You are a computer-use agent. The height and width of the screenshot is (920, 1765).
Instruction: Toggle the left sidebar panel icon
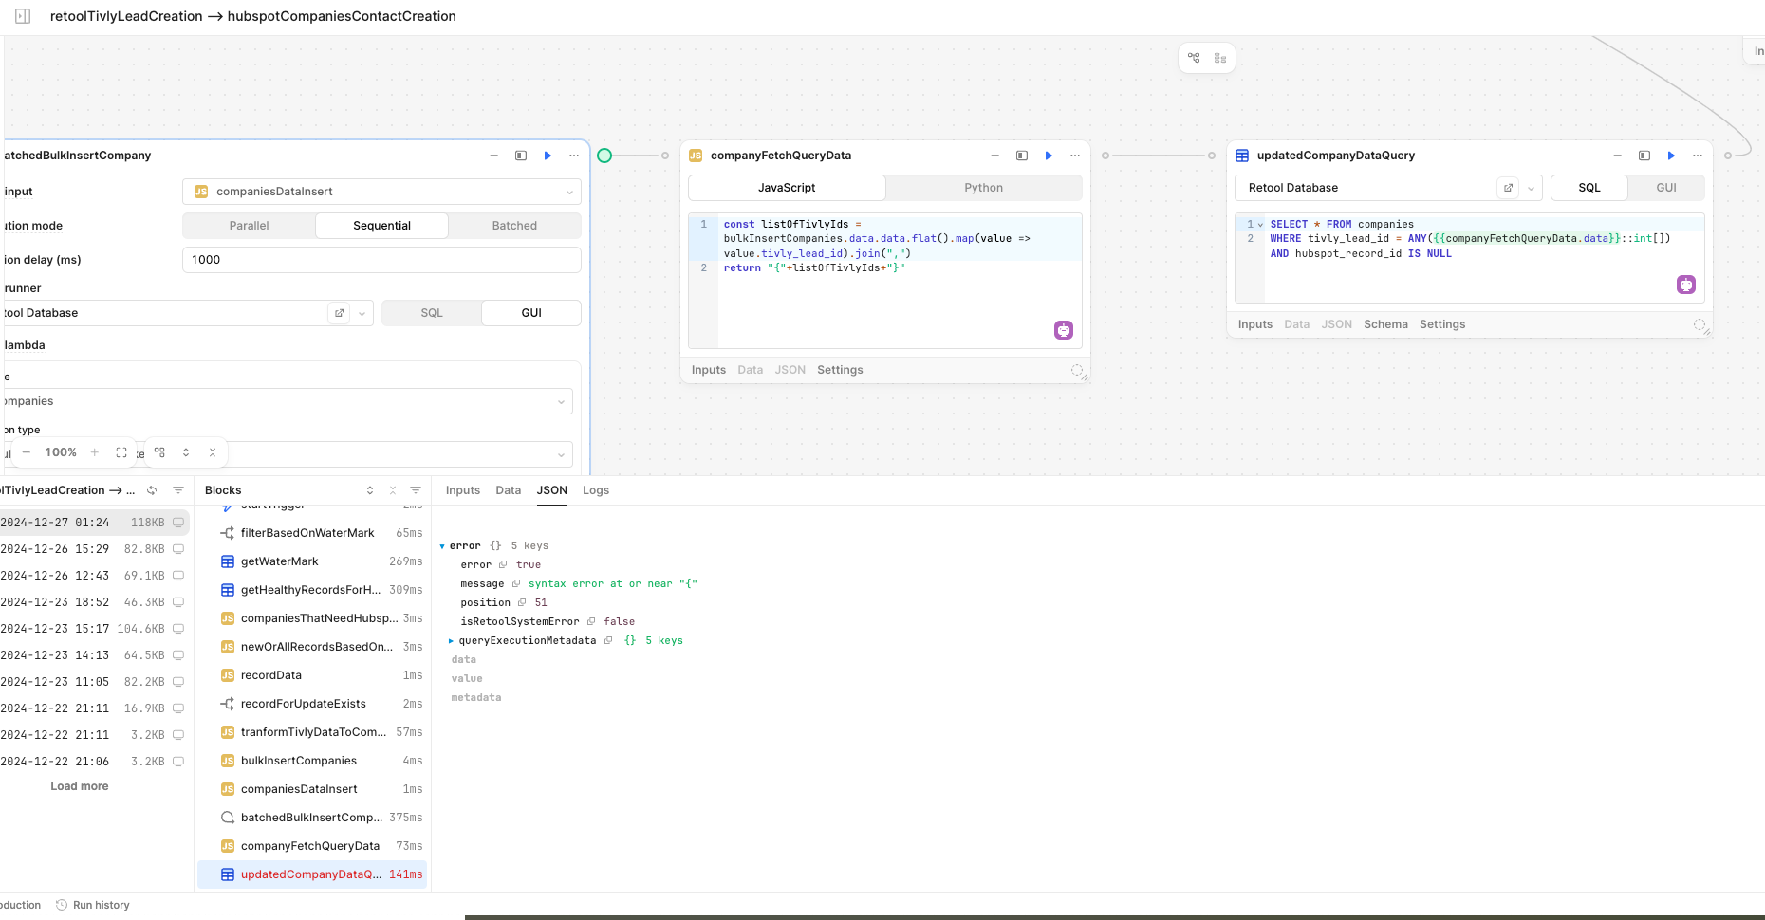point(23,16)
